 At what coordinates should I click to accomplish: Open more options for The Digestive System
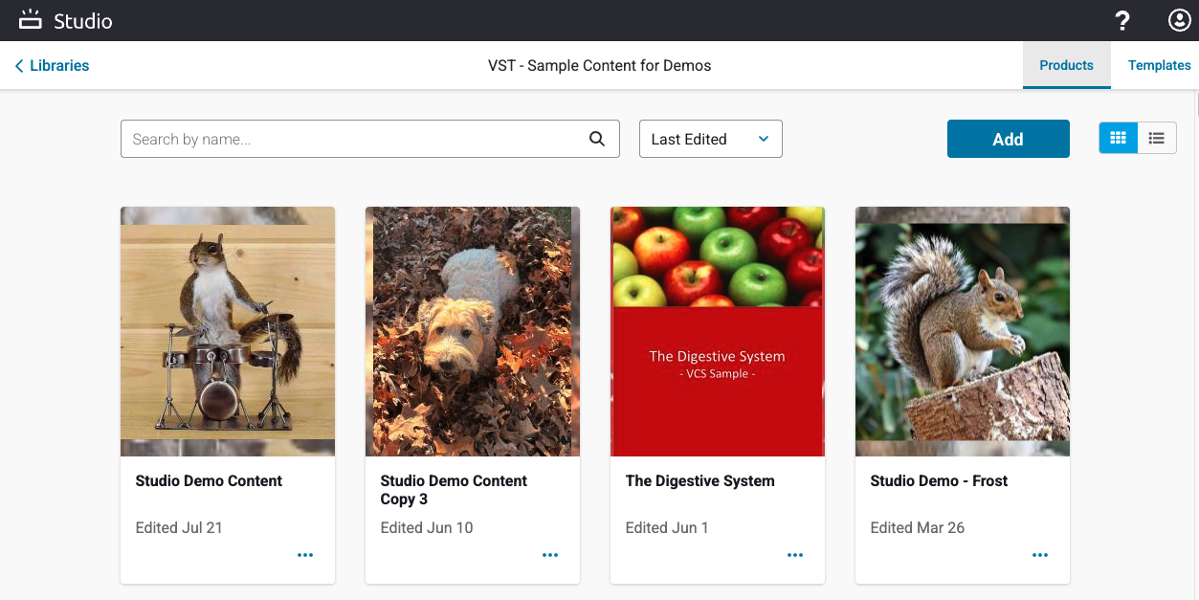[x=795, y=555]
